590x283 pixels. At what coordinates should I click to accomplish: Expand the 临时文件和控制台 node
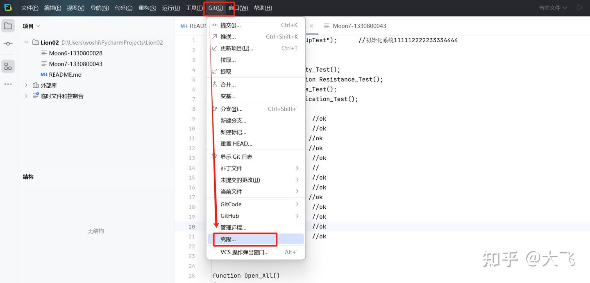point(26,96)
